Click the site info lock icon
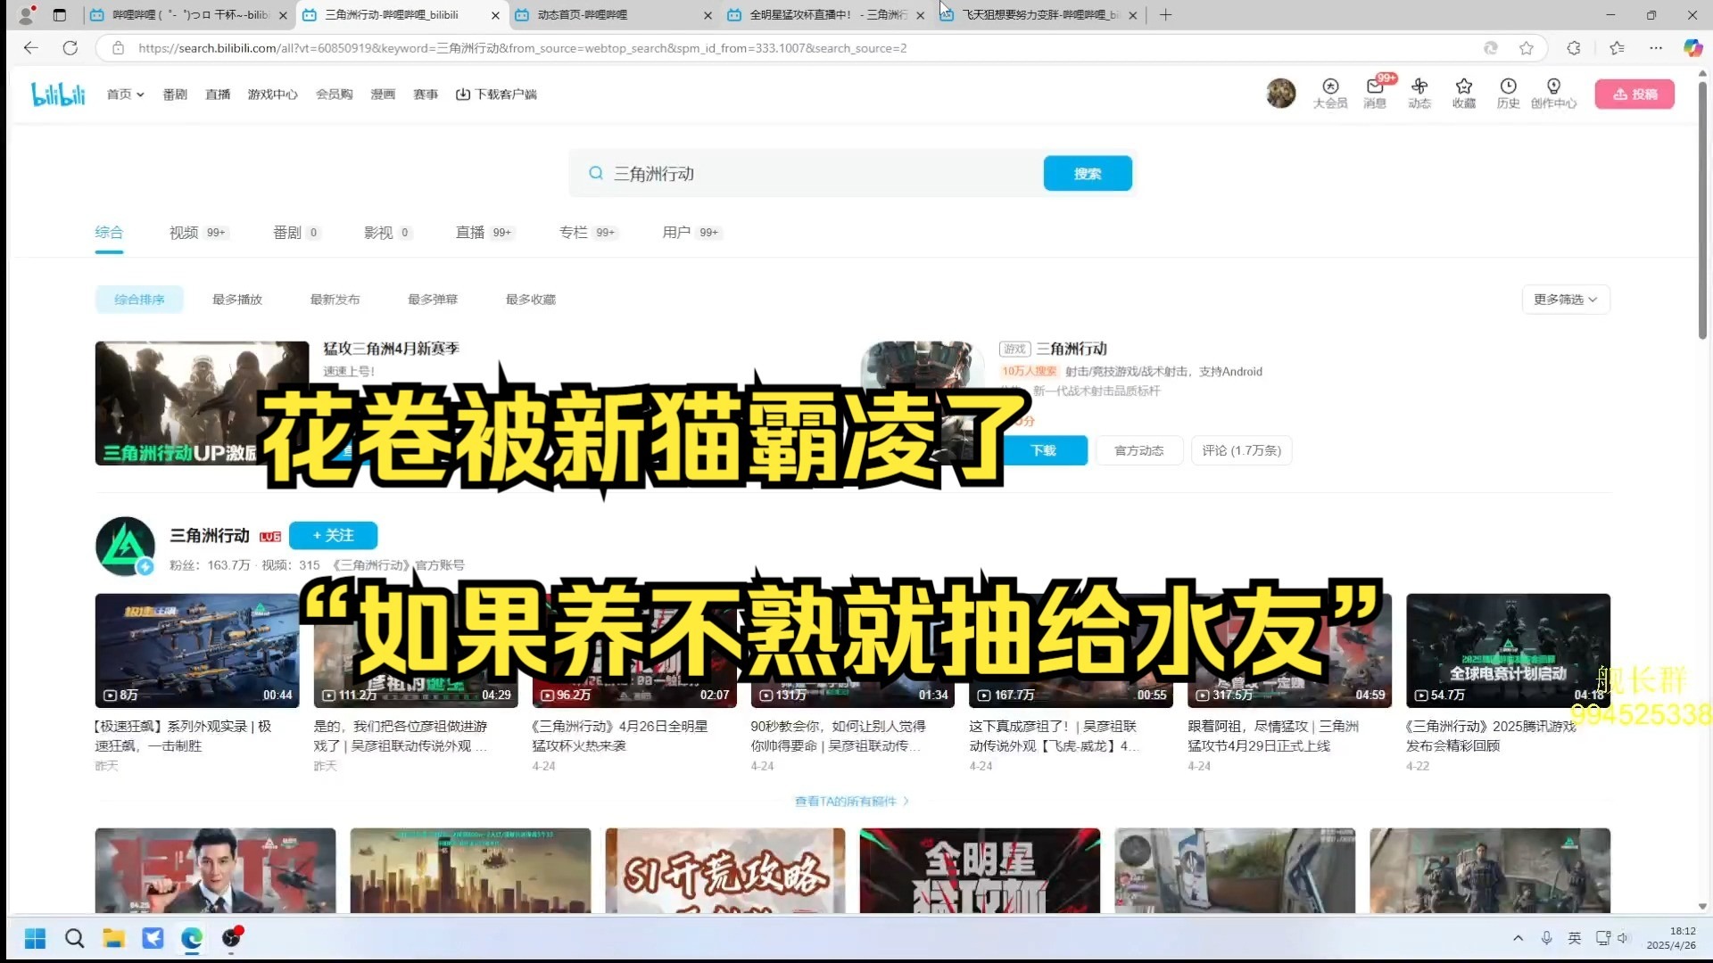The width and height of the screenshot is (1713, 963). tap(118, 48)
